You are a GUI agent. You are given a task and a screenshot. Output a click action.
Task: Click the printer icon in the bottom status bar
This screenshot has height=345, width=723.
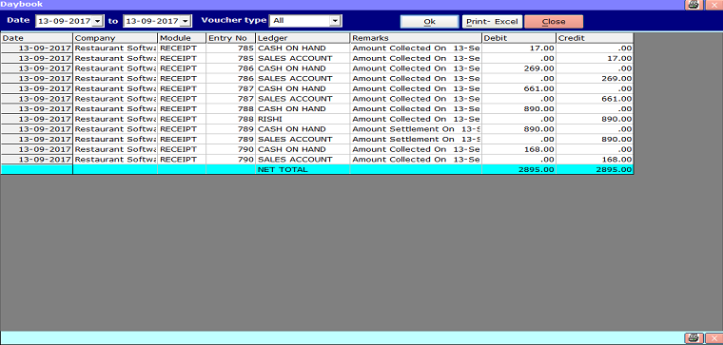tap(694, 338)
